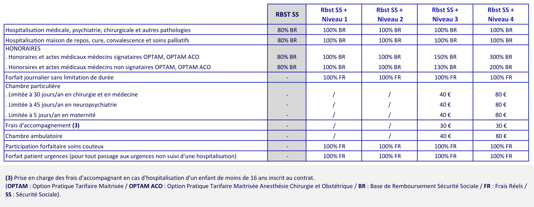Click the RBST SS column header
This screenshot has height=207, width=534.
coord(287,15)
